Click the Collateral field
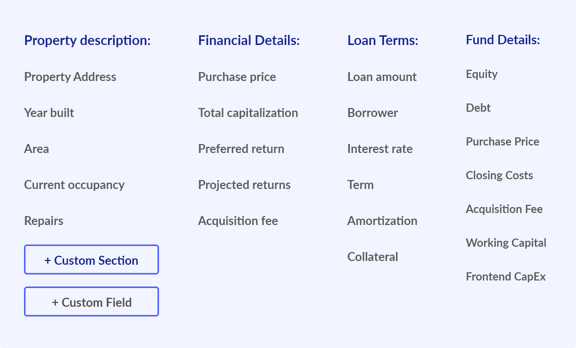This screenshot has width=576, height=348. coord(373,257)
